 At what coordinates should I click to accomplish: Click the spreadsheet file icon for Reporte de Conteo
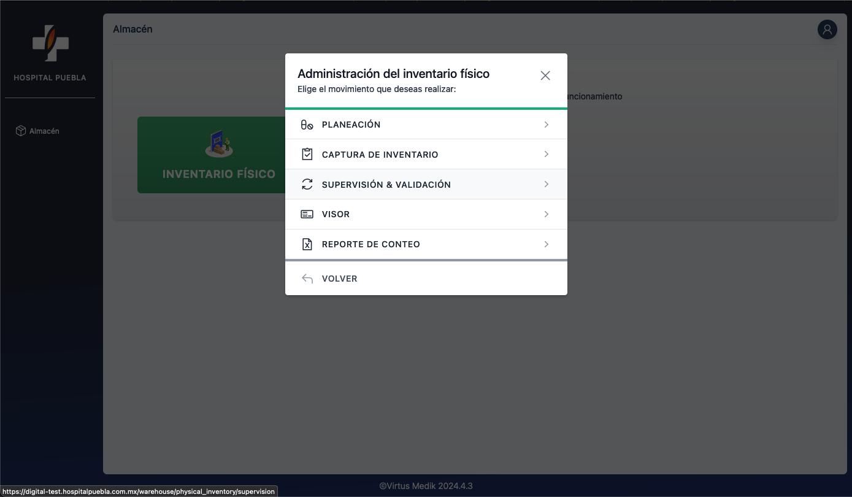pyautogui.click(x=307, y=244)
